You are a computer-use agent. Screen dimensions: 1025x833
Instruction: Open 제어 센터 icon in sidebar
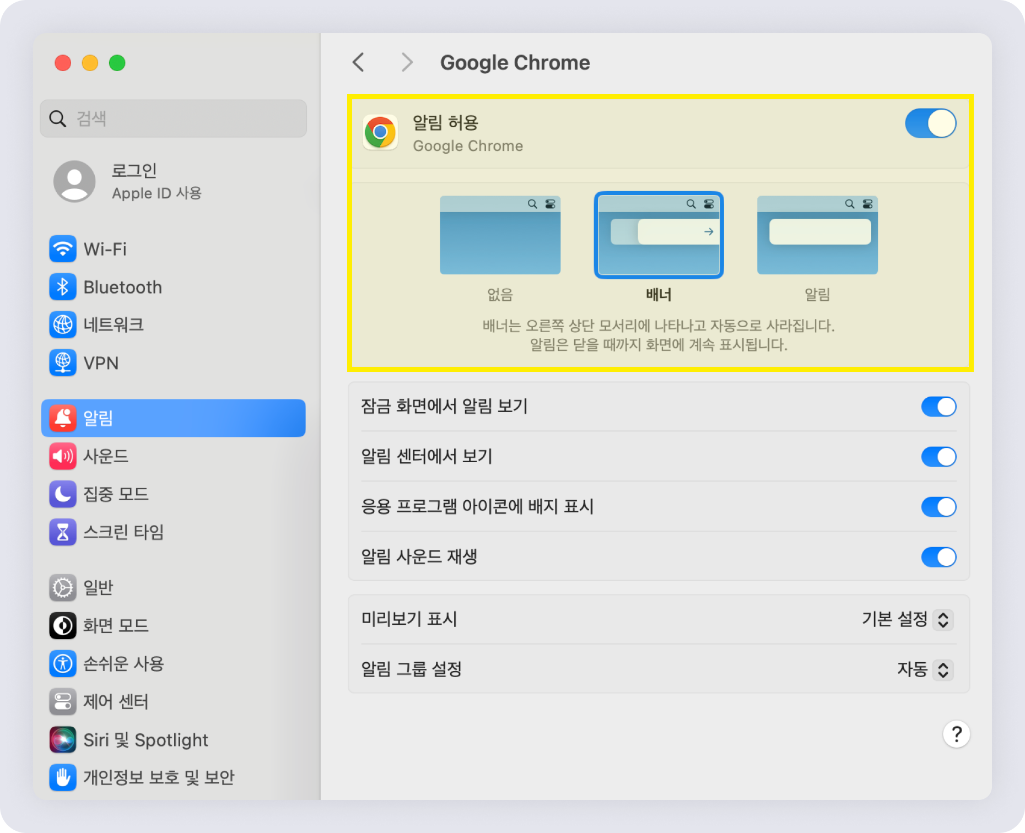click(63, 702)
